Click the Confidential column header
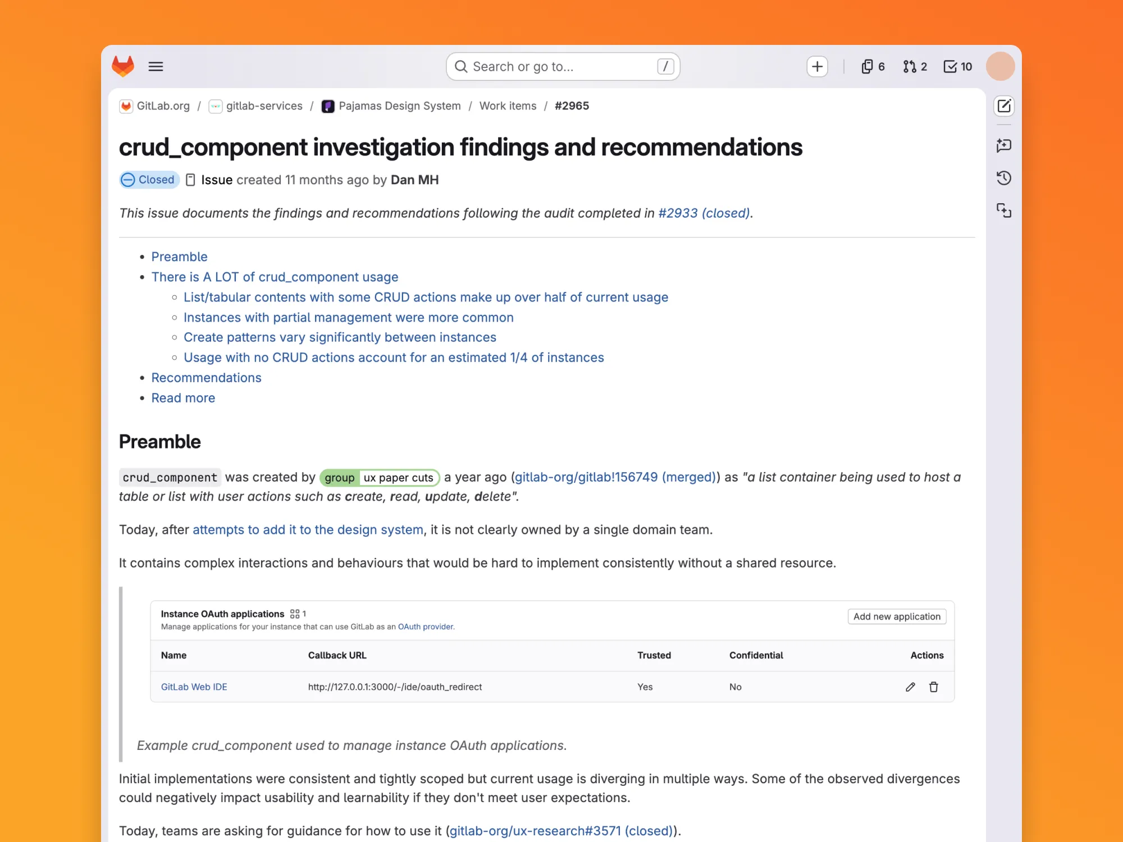 (x=756, y=655)
